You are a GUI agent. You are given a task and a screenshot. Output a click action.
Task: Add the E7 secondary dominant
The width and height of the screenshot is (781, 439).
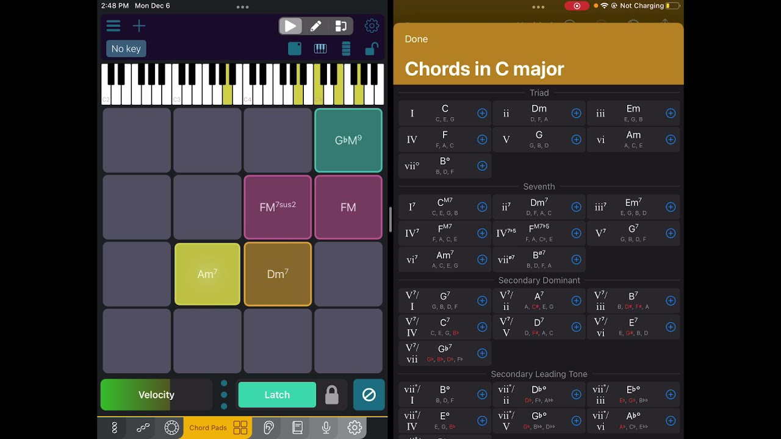pyautogui.click(x=671, y=327)
